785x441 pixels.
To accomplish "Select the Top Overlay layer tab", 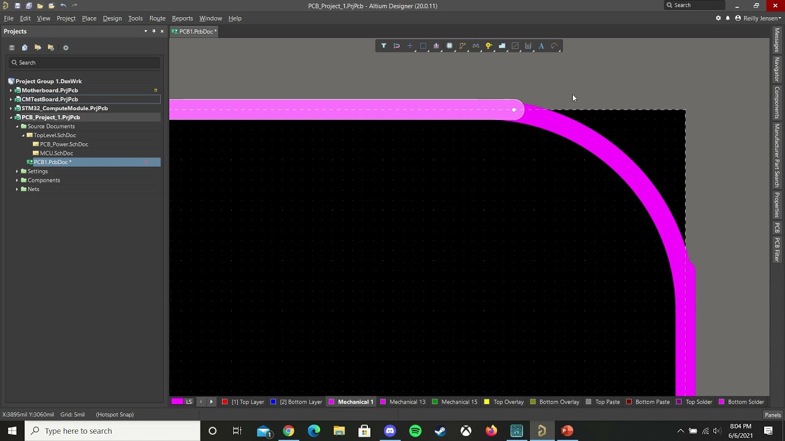I will pos(504,402).
